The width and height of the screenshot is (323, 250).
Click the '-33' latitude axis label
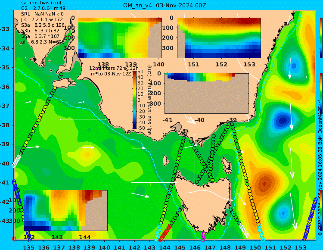5,29
